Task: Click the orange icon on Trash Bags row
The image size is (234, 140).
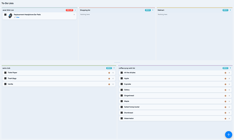Action: coord(109,78)
